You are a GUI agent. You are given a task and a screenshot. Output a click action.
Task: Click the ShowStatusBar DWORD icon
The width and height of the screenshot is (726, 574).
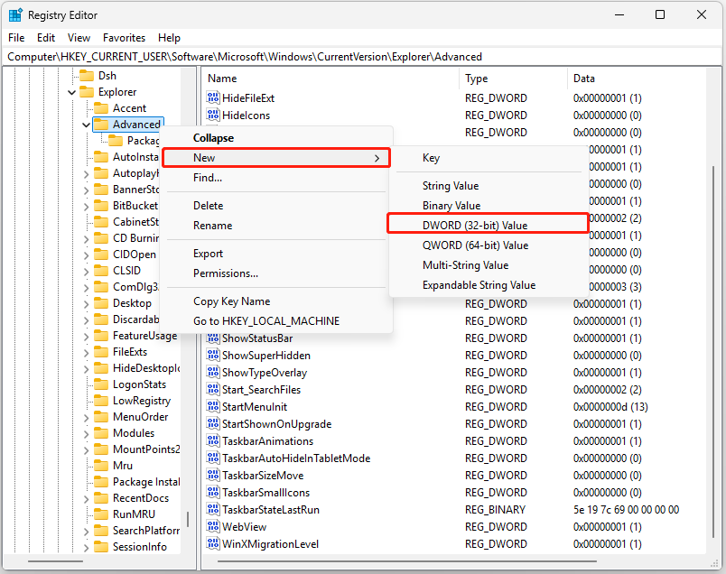[x=213, y=338]
